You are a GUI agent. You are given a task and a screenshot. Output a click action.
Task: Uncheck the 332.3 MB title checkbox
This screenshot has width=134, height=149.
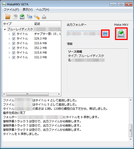point(14,57)
